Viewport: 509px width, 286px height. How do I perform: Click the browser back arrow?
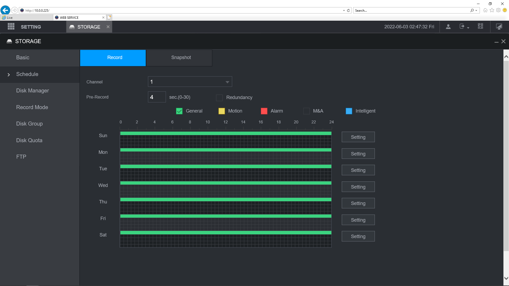pyautogui.click(x=5, y=10)
